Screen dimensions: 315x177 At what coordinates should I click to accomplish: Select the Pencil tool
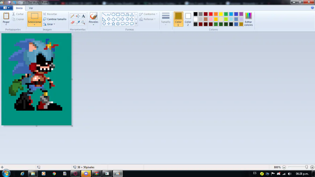72,16
